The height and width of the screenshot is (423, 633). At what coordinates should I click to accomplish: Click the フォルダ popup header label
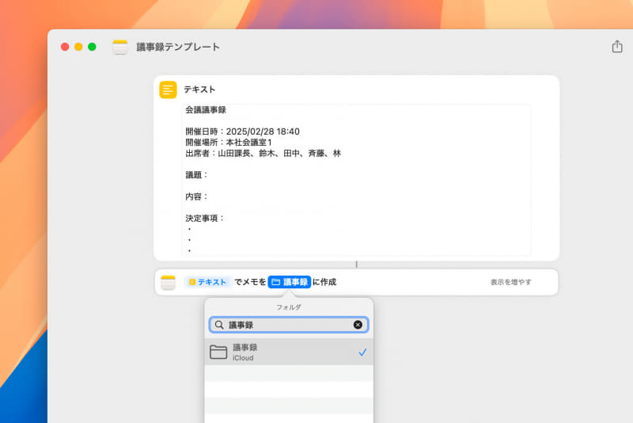289,307
